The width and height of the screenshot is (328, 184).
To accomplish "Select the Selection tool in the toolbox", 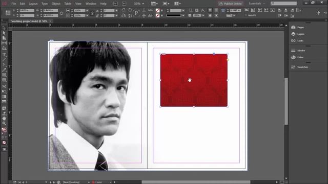I will click(x=4, y=28).
